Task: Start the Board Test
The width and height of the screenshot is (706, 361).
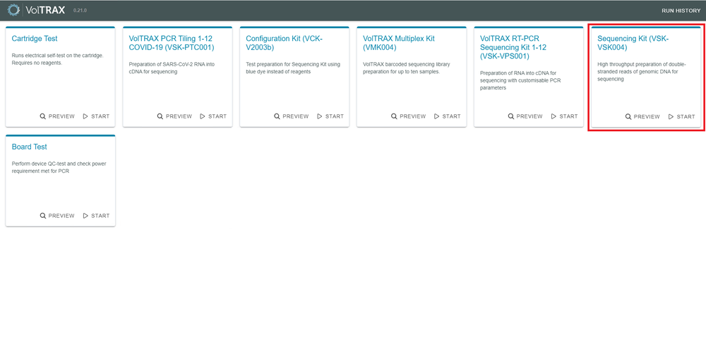Action: coord(96,216)
